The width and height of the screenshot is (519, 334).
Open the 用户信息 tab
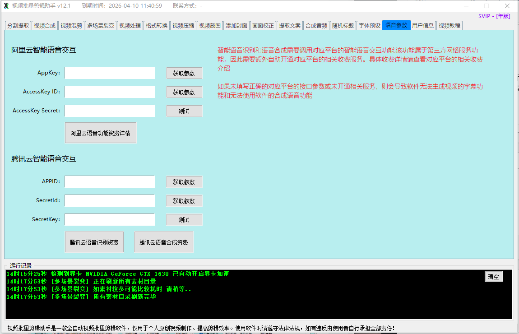pyautogui.click(x=423, y=26)
